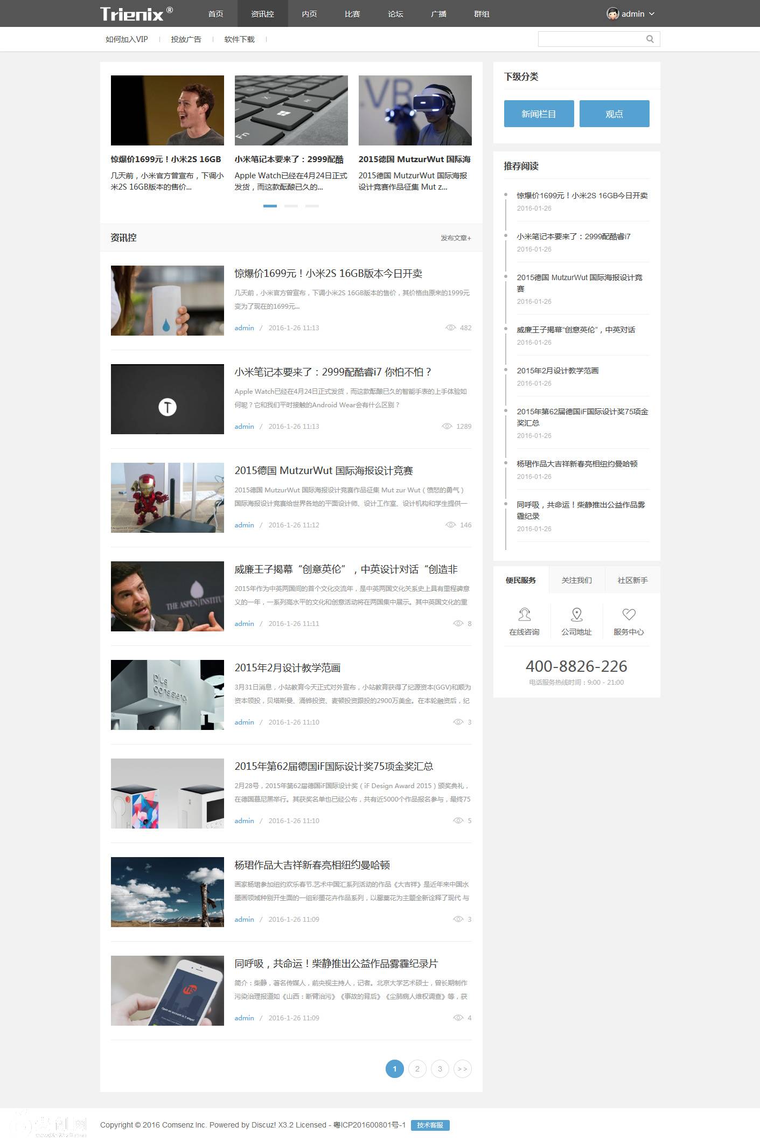The height and width of the screenshot is (1141, 760).
Task: Click the Trienix logo
Action: pos(136,14)
